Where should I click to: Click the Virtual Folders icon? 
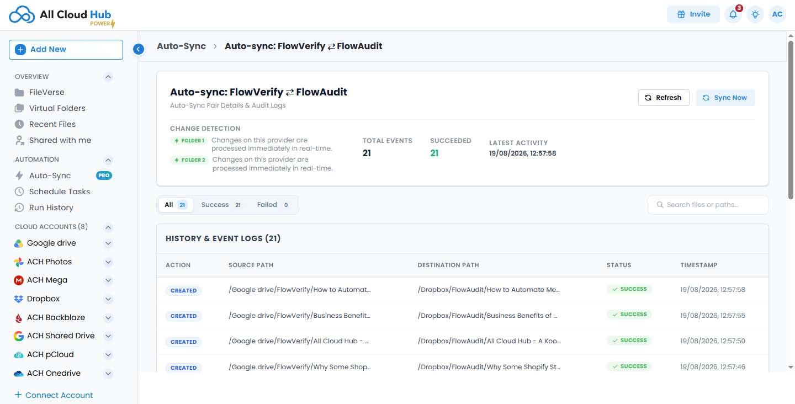pos(19,108)
